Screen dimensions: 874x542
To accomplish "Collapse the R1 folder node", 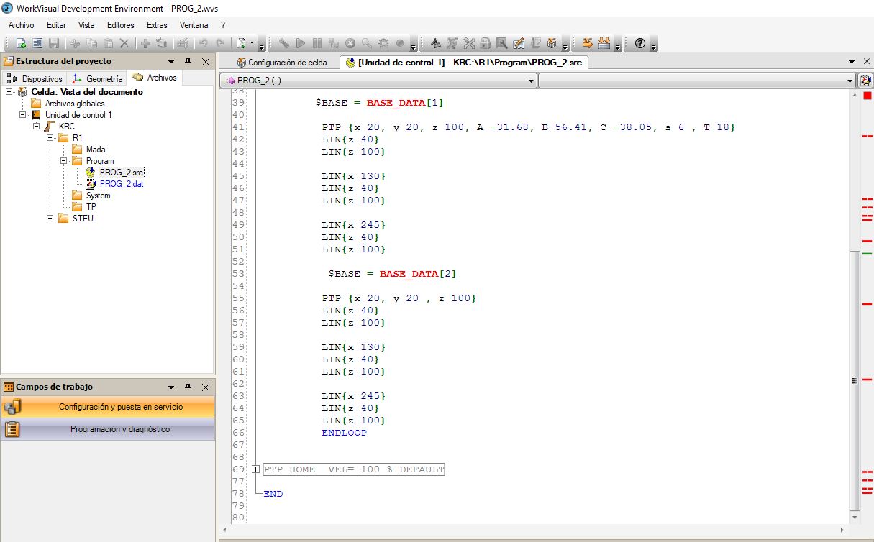I will click(x=50, y=138).
